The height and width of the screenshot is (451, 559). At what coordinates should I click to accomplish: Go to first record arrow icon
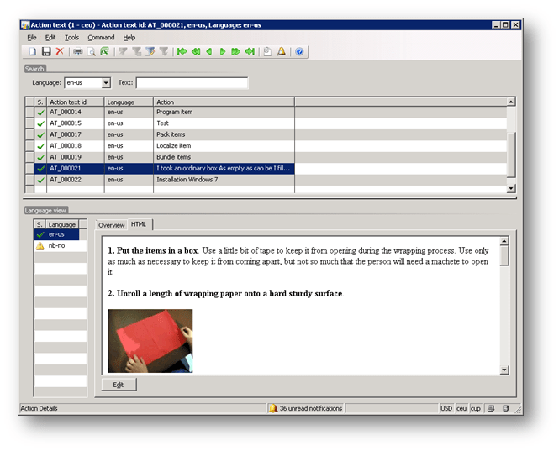coord(182,52)
